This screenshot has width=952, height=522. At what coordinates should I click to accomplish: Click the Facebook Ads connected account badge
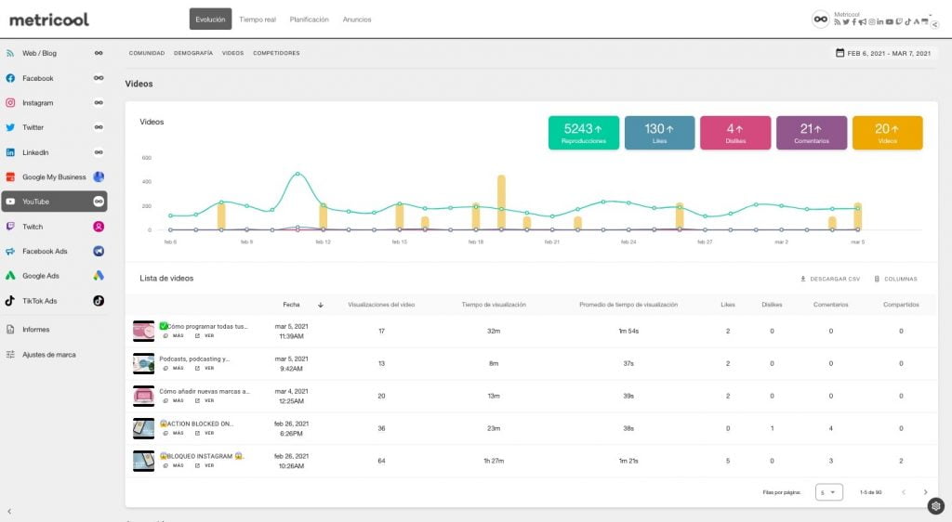(99, 251)
